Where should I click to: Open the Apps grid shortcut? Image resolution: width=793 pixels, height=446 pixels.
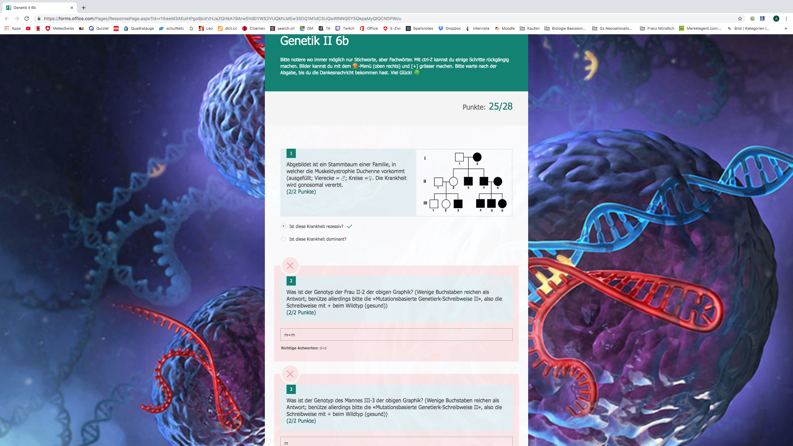click(12, 28)
